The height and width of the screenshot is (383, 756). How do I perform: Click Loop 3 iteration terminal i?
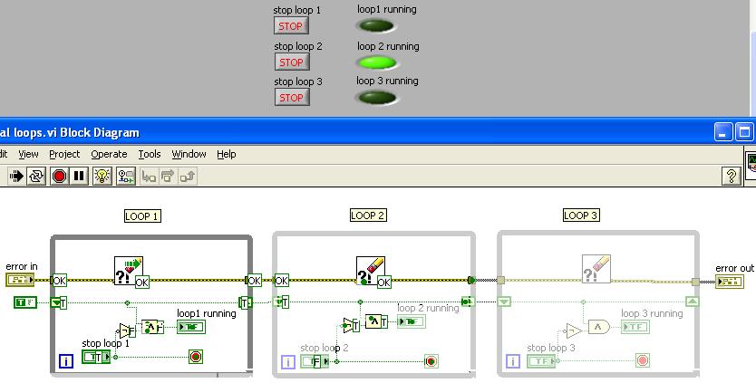513,361
